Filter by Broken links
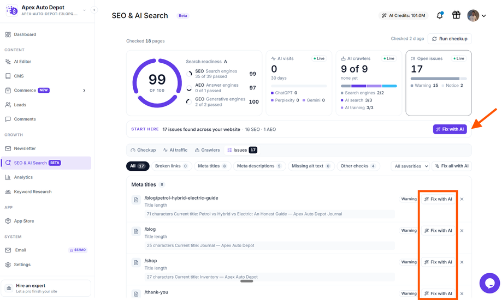 point(172,166)
